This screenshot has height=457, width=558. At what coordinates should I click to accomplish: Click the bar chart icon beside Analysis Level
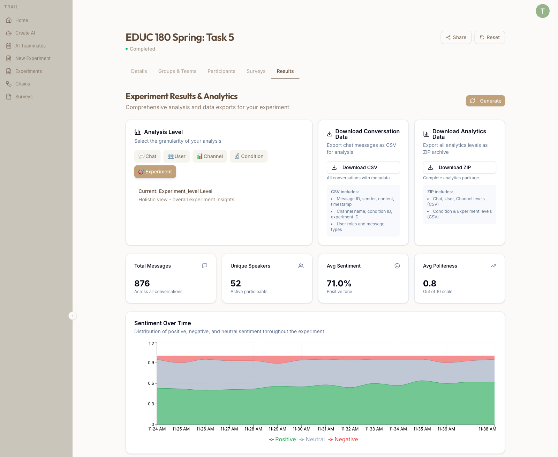pos(137,132)
